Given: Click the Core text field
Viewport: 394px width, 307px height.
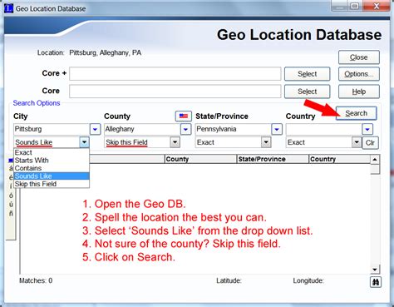Looking at the screenshot, I should point(175,92).
